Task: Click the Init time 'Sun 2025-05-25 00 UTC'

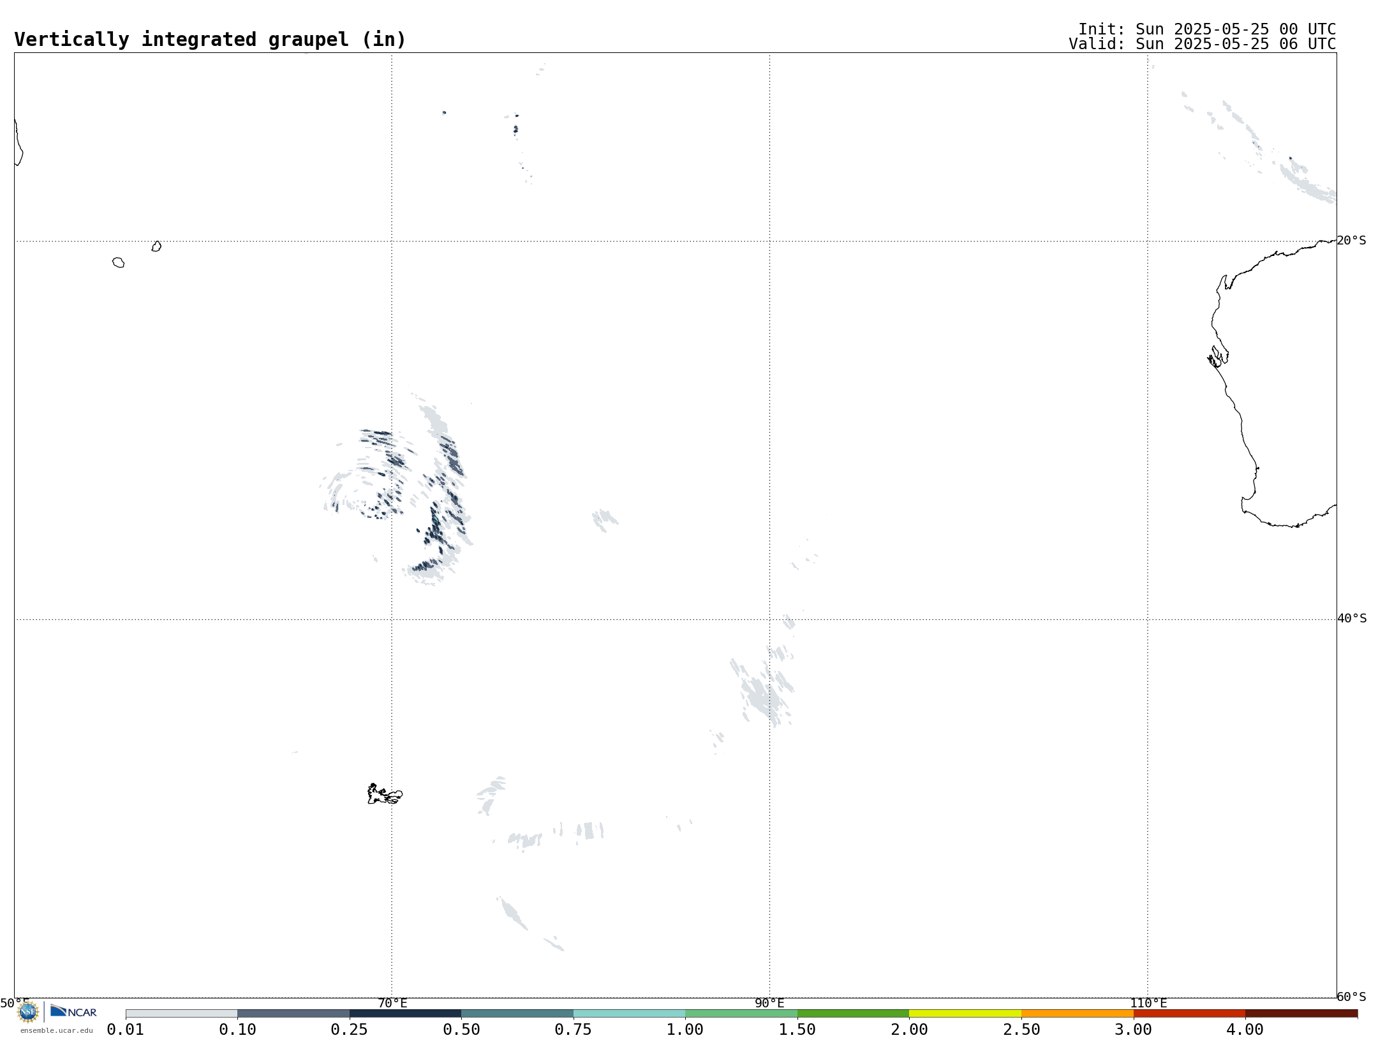Action: click(1236, 29)
